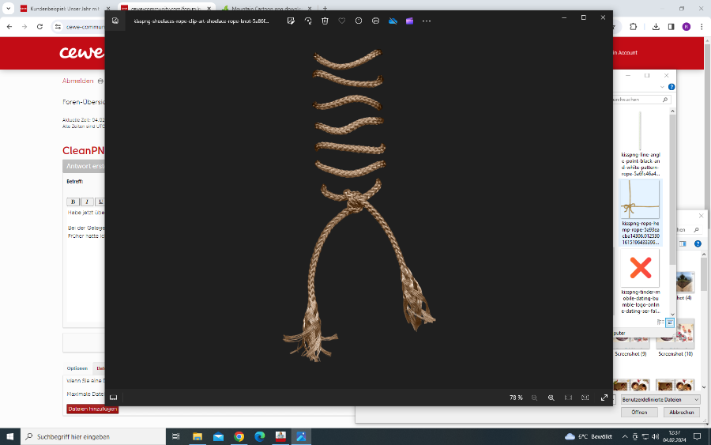This screenshot has height=445, width=711.
Task: Toggle the filmstrip at bottom-left of Photos
Action: tap(114, 398)
